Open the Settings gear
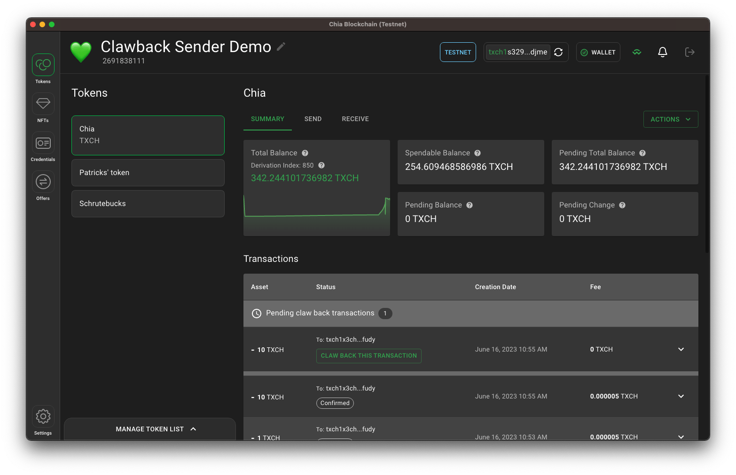Viewport: 736px width, 475px height. pos(43,416)
